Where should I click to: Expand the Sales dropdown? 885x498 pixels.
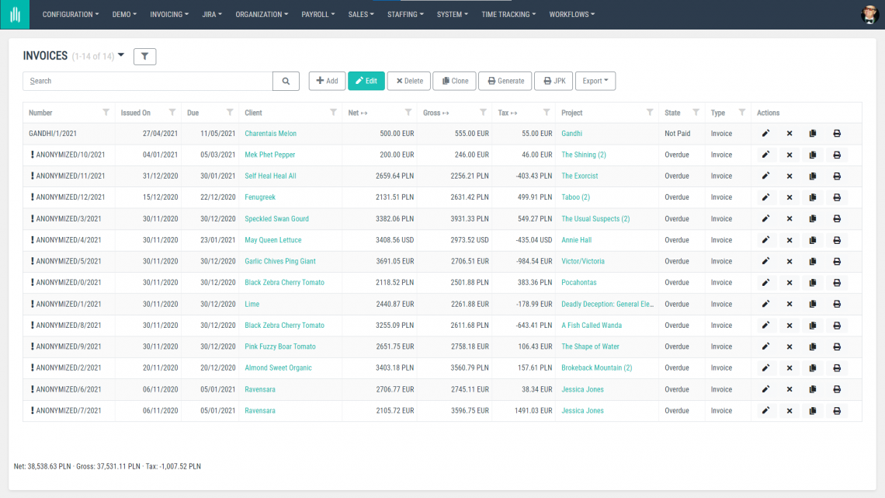coord(360,14)
